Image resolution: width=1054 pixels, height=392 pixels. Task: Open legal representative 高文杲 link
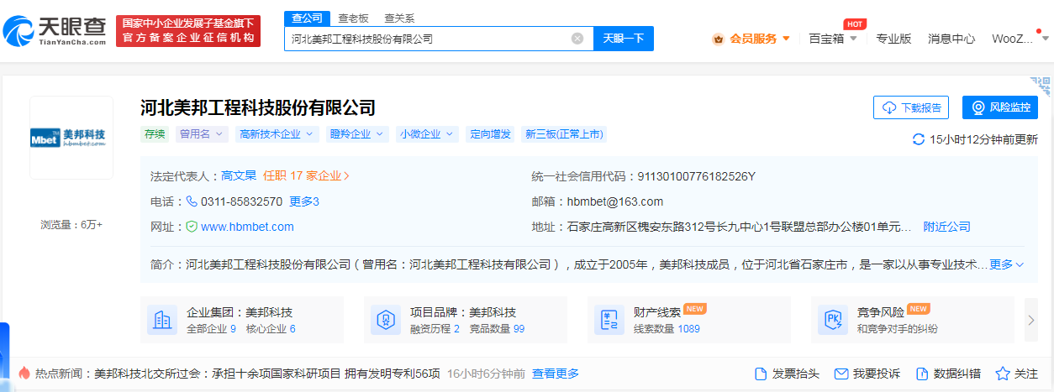[x=239, y=176]
